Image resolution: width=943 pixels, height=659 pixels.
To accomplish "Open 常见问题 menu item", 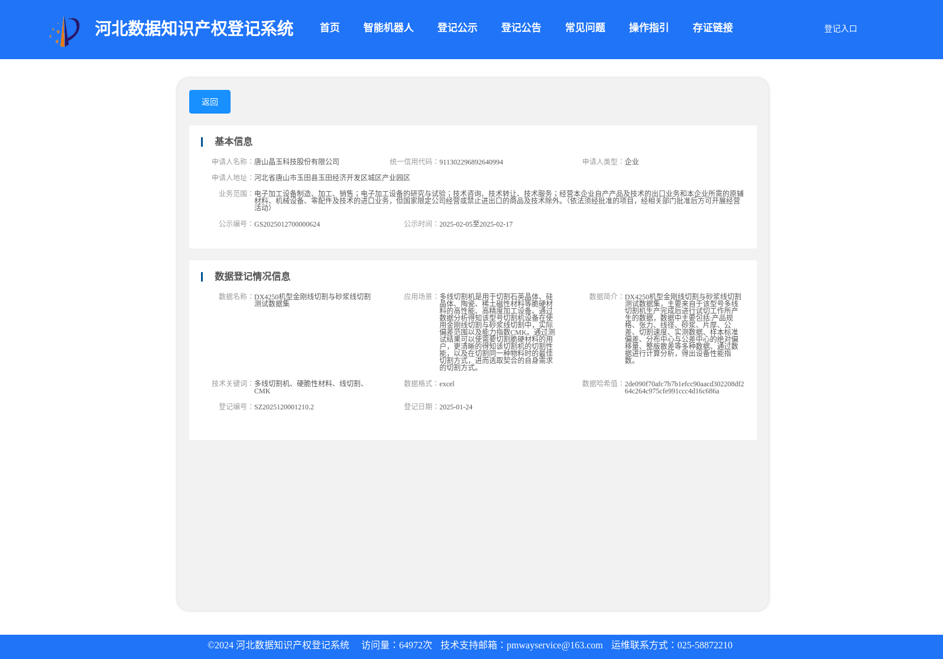I will click(x=585, y=28).
